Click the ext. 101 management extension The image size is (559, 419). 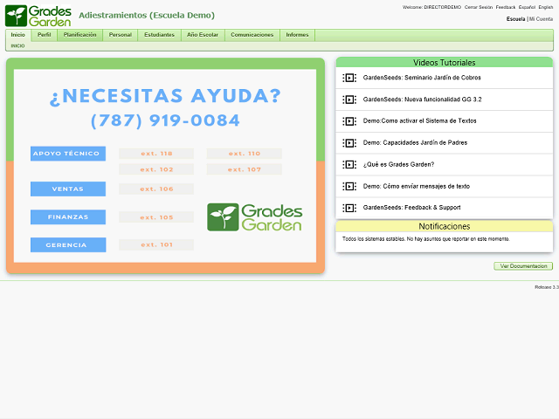(156, 244)
